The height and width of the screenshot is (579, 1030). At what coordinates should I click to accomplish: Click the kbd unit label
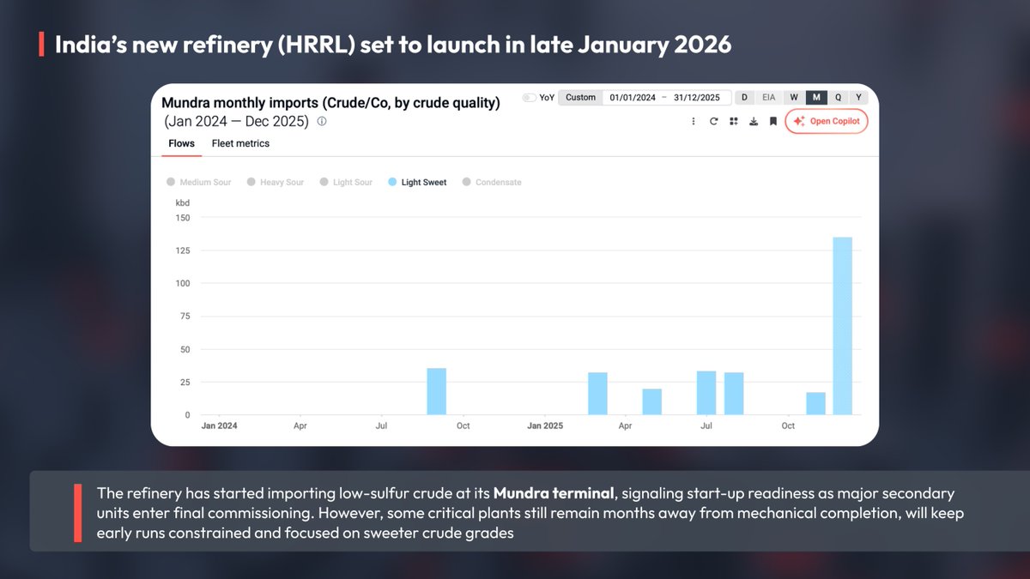(182, 203)
